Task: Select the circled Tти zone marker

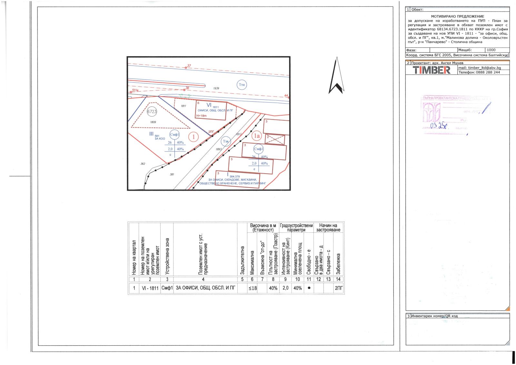Action: 242,85
